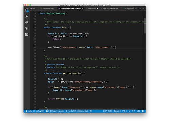Split the editor using the split icon

coord(140,8)
